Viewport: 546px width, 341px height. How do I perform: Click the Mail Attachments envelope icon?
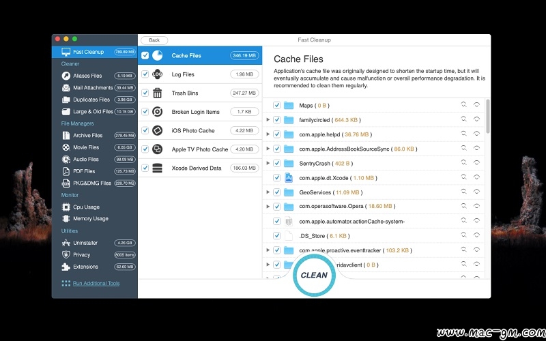(x=66, y=88)
